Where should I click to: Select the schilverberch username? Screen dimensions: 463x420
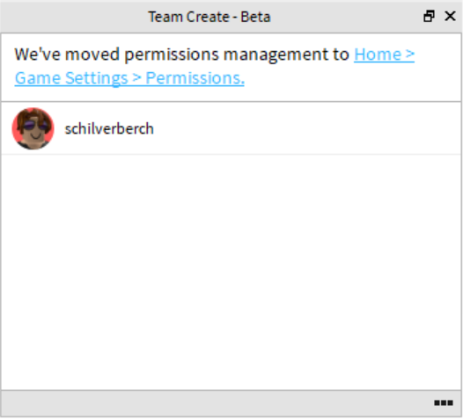pos(109,129)
